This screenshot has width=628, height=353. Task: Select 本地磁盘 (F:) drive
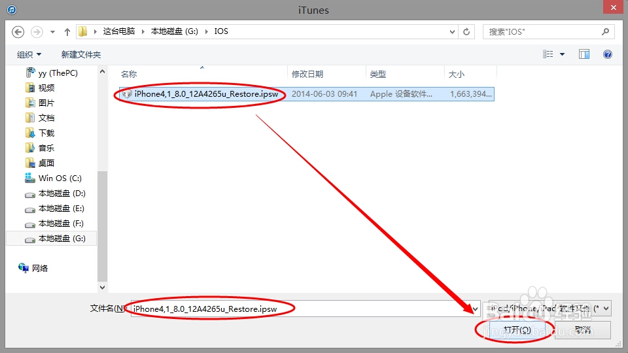(61, 224)
